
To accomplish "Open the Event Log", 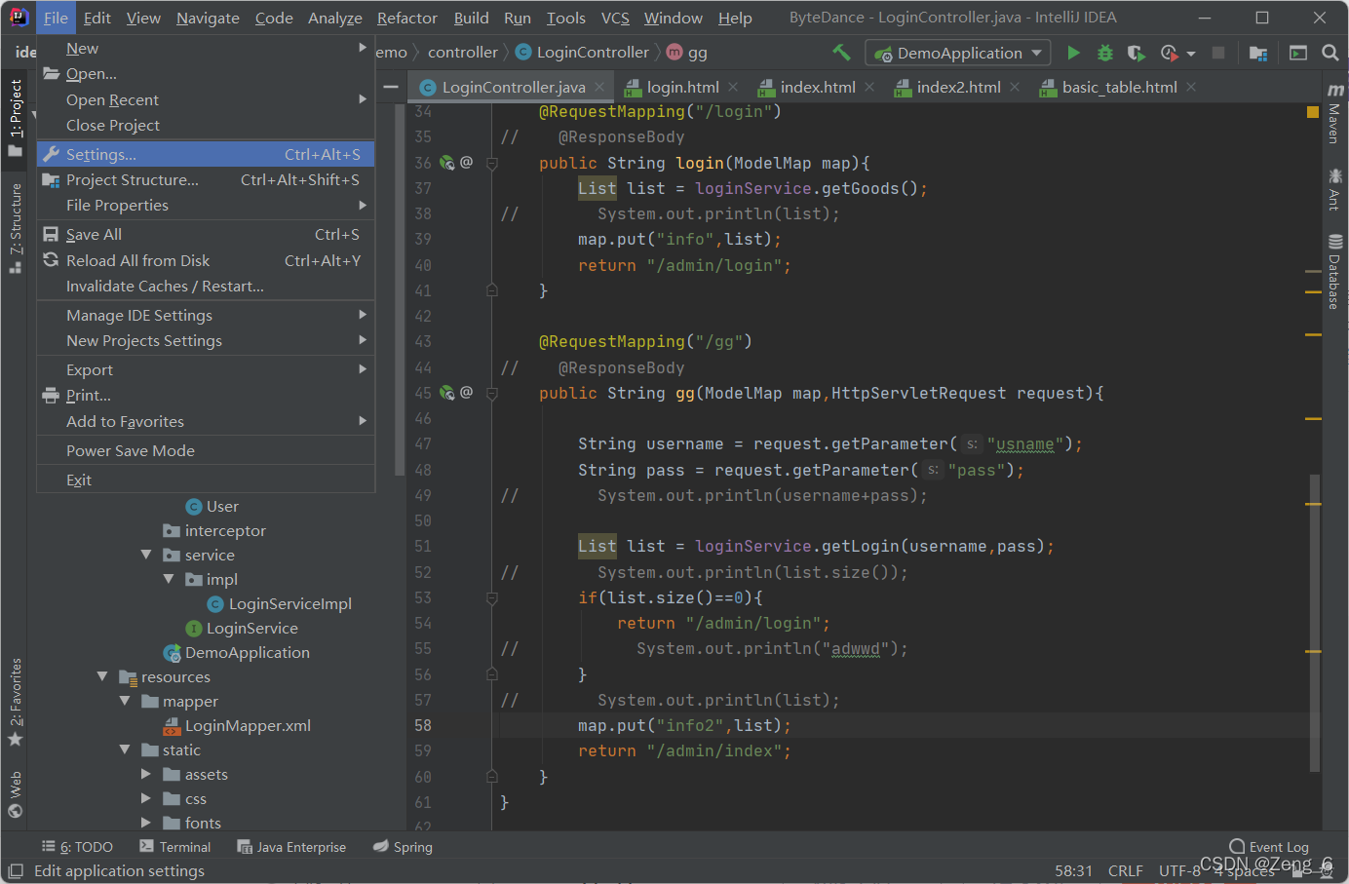I will coord(1269,847).
